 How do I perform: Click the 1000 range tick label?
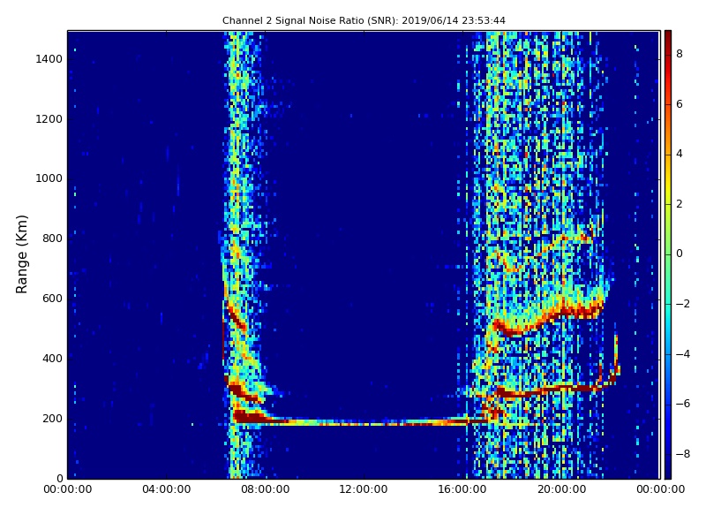49,178
